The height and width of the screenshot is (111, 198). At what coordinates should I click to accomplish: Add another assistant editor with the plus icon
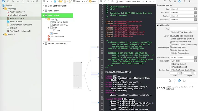coord(150,1)
